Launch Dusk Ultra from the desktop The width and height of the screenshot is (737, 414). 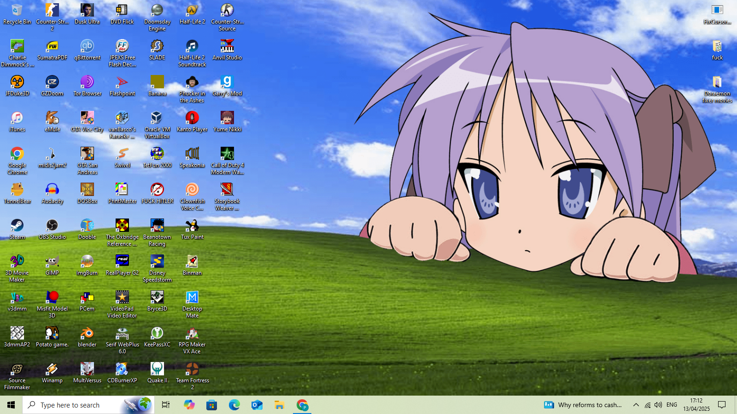click(x=87, y=14)
